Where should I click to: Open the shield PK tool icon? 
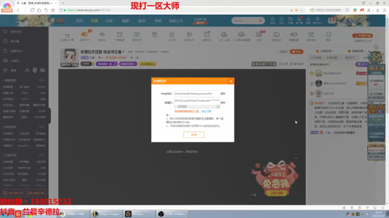click(189, 34)
